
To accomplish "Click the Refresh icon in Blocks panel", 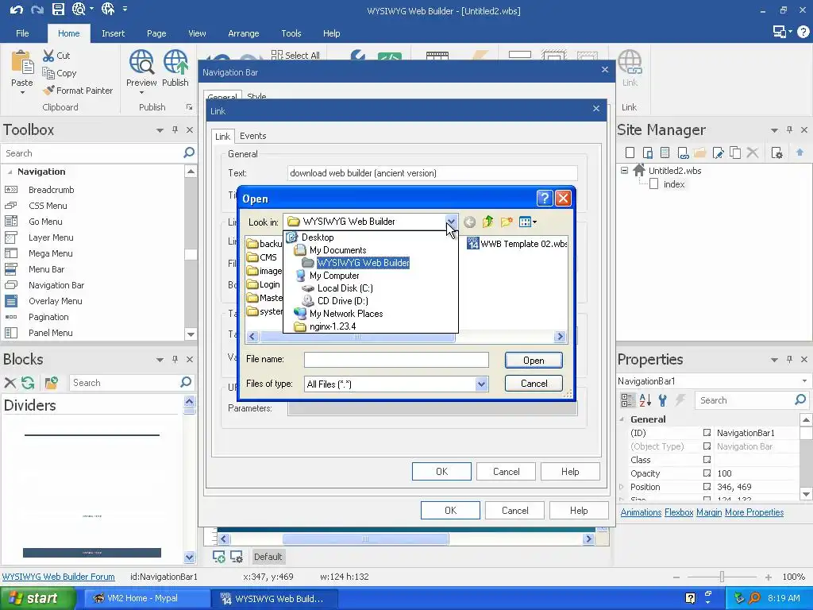I will (x=28, y=383).
